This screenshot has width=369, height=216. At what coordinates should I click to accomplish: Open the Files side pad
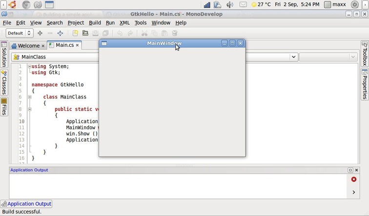[x=4, y=107]
